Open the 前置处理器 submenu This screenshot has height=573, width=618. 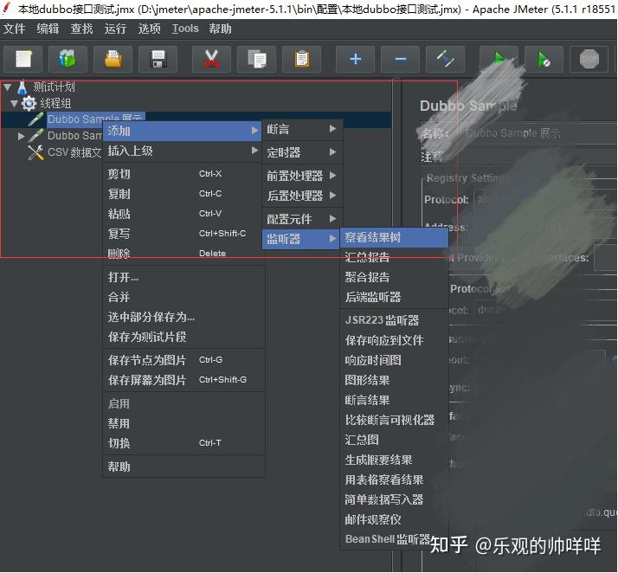tap(302, 176)
